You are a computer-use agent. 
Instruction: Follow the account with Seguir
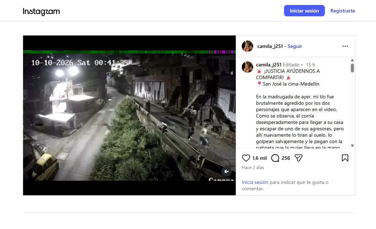[295, 46]
